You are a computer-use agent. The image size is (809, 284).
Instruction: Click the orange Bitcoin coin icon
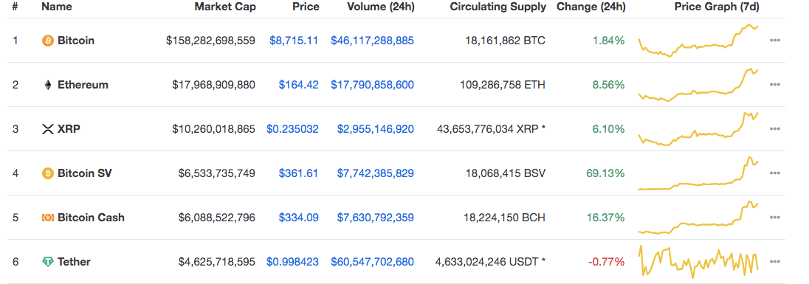click(x=47, y=41)
